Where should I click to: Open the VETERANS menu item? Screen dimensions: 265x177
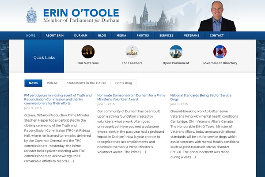192,35
